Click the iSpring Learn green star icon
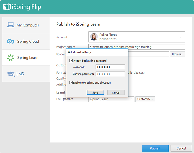Screen dimensions: 194x153 (x=11, y=58)
